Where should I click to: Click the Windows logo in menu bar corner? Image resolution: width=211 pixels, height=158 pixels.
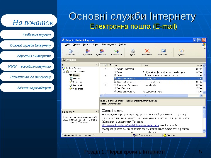(204, 44)
